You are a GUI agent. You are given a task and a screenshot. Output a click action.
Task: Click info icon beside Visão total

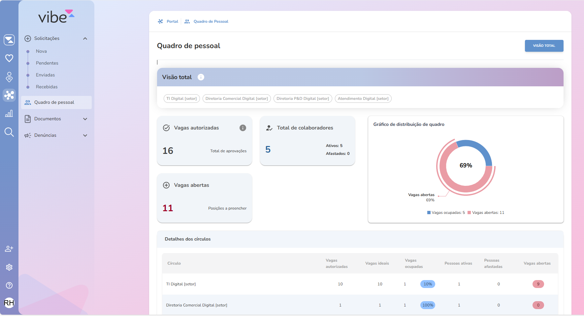click(201, 77)
